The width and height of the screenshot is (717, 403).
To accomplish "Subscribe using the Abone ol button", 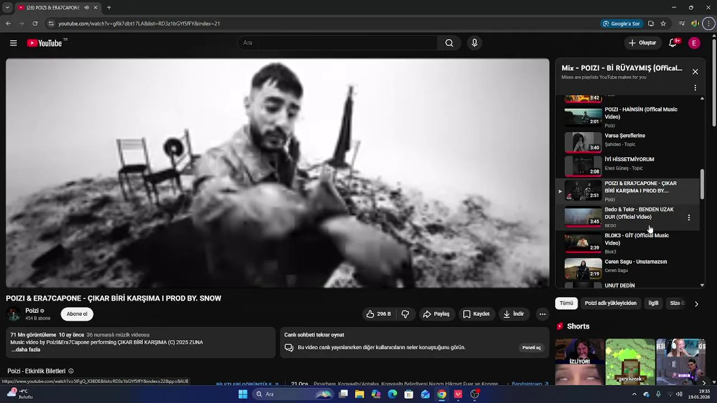I will [x=77, y=314].
